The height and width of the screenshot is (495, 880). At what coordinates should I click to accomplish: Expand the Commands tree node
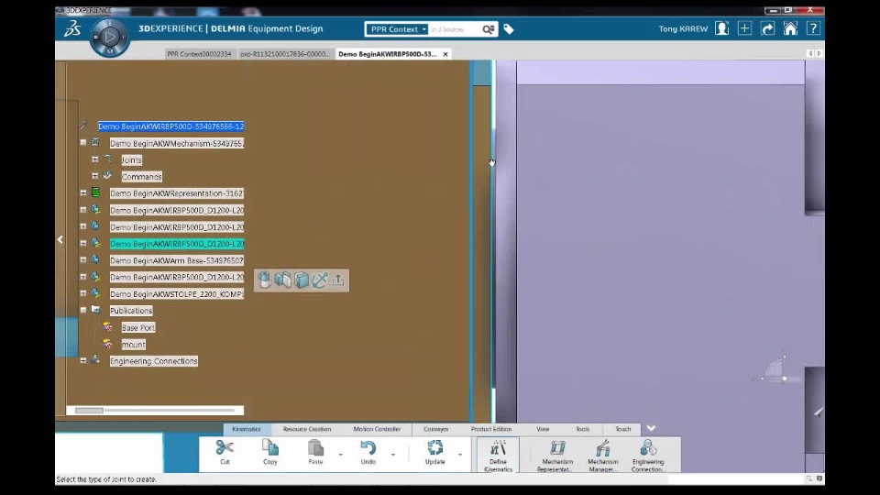click(x=94, y=176)
